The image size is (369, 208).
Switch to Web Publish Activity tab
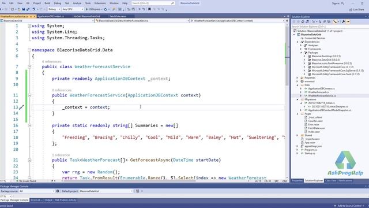(x=66, y=200)
